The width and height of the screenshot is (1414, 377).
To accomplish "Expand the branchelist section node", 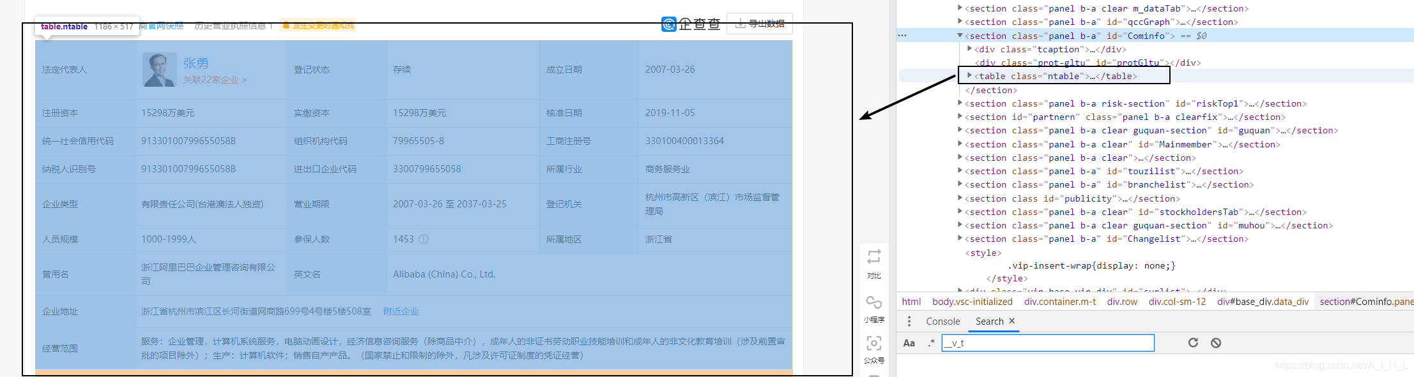I will tap(960, 184).
